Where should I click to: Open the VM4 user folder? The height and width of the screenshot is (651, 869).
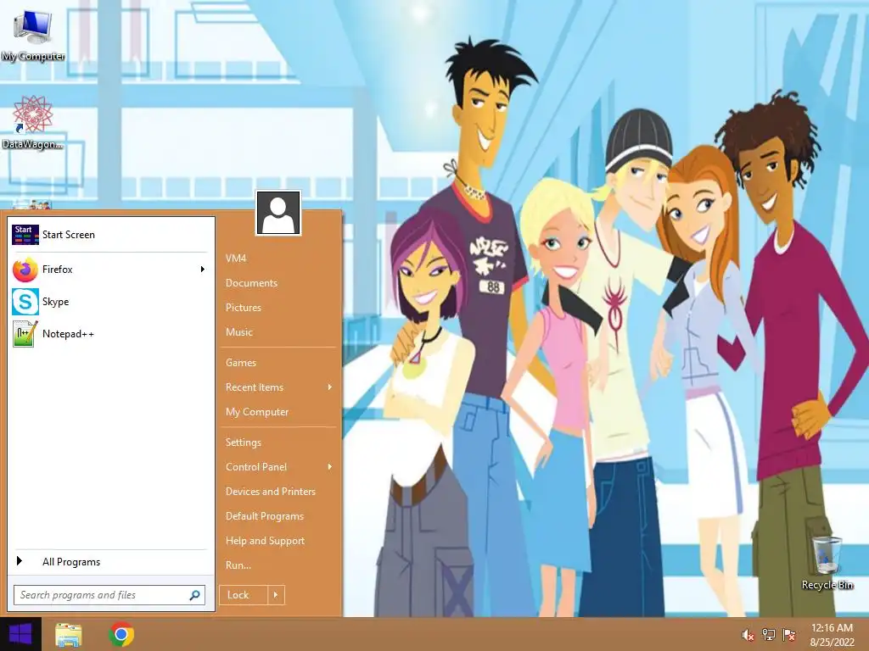(236, 258)
